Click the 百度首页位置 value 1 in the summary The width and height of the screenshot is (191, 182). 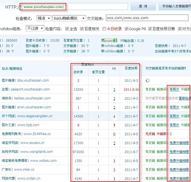click(x=89, y=40)
